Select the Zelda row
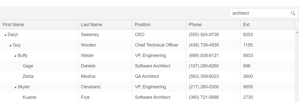Image resolution: width=299 pixels, height=102 pixels. point(28,76)
